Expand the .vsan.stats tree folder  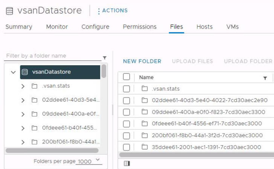coord(23,86)
